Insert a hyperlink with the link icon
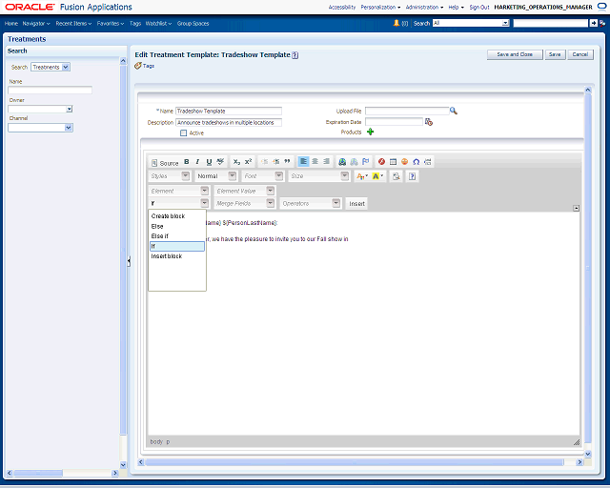 342,162
